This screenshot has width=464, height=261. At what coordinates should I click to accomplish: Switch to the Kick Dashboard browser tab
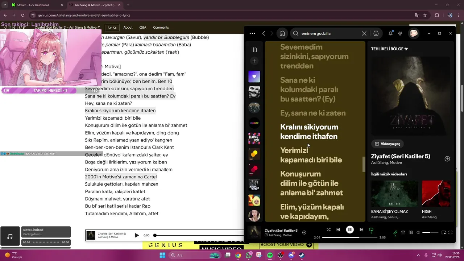click(x=36, y=5)
